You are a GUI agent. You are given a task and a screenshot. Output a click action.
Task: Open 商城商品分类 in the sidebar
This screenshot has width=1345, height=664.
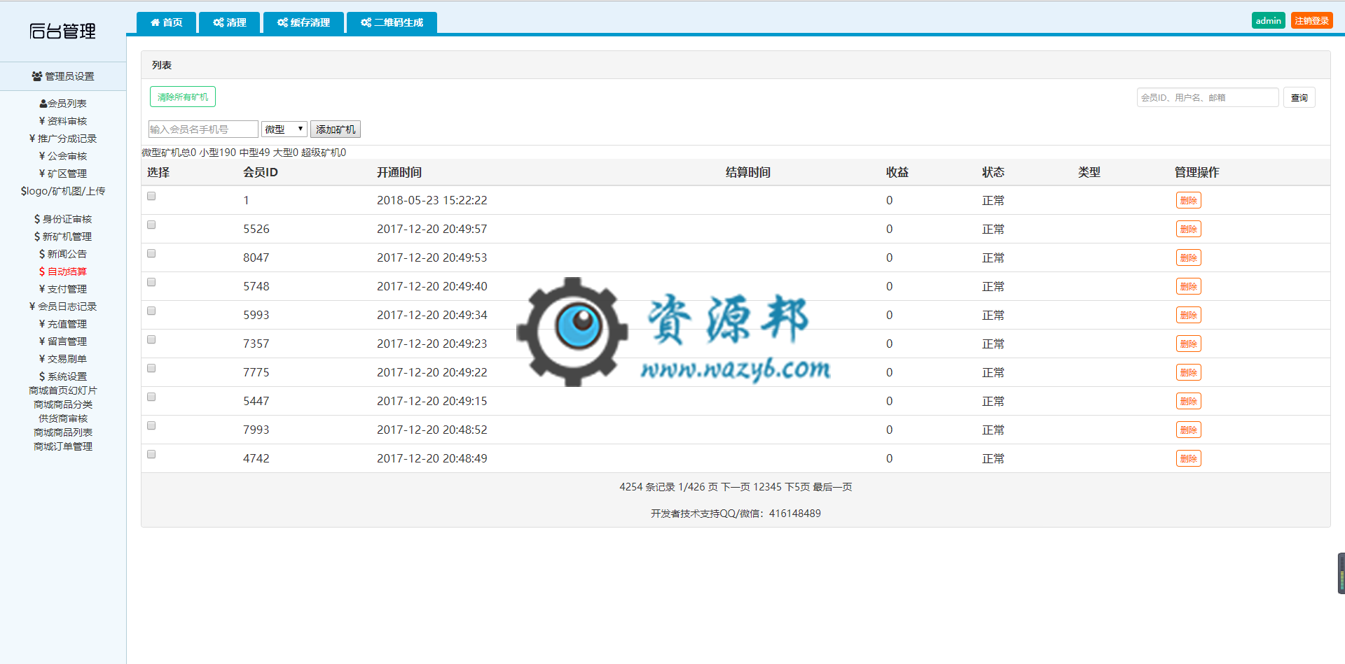63,404
